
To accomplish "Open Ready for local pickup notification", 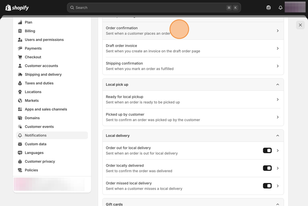I will point(193,99).
